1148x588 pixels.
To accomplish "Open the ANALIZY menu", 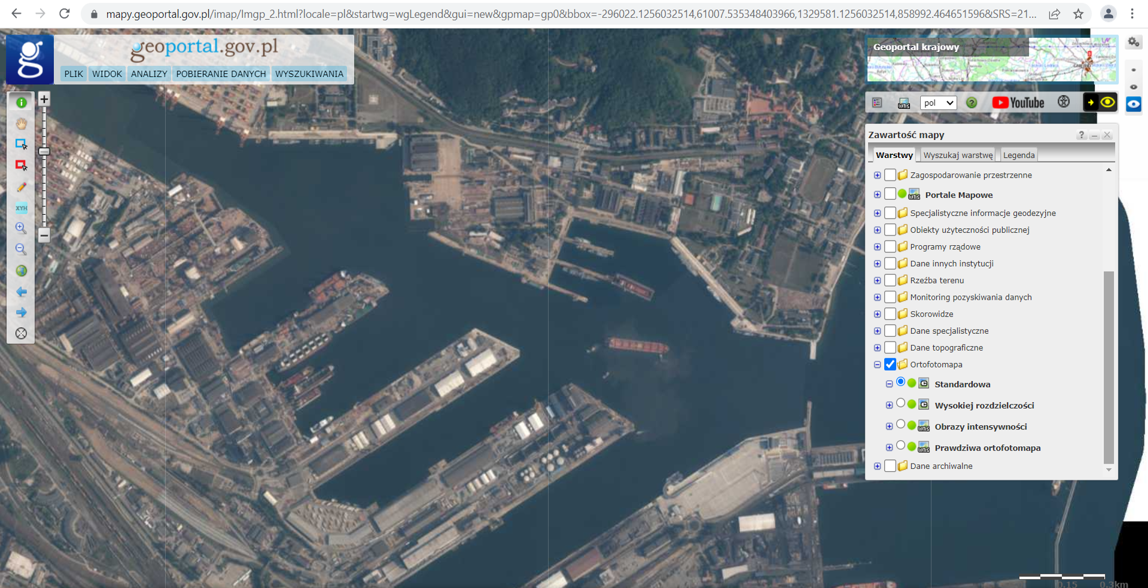I will [x=149, y=74].
